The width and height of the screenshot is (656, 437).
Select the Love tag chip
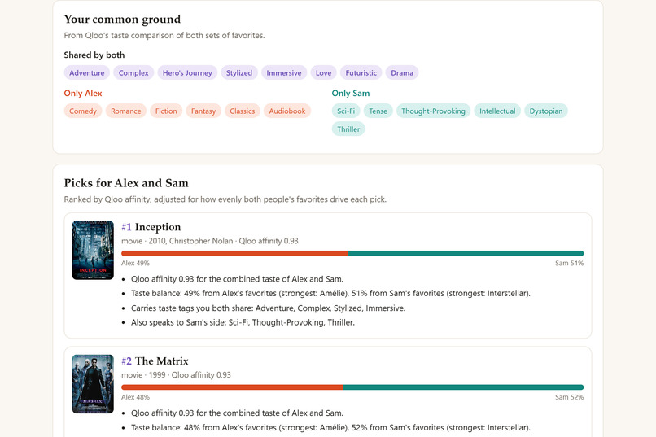point(323,72)
